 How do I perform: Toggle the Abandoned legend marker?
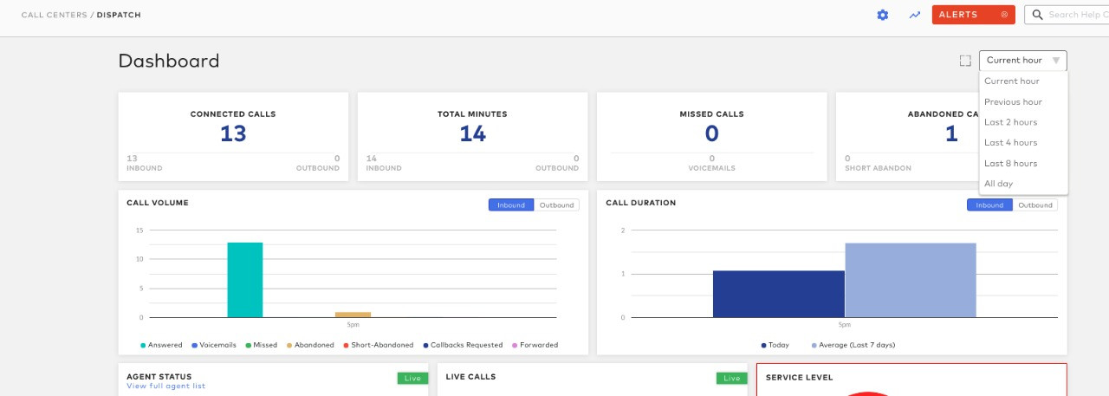(289, 345)
